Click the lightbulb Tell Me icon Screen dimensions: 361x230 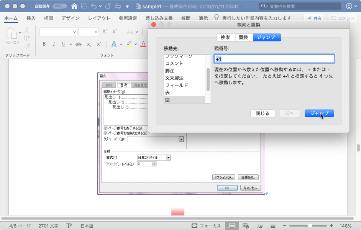(217, 18)
